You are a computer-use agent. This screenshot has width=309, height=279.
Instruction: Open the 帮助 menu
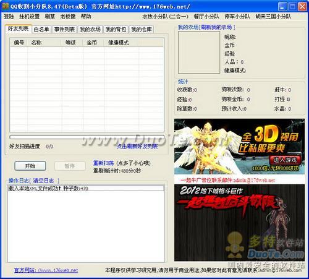pyautogui.click(x=86, y=17)
